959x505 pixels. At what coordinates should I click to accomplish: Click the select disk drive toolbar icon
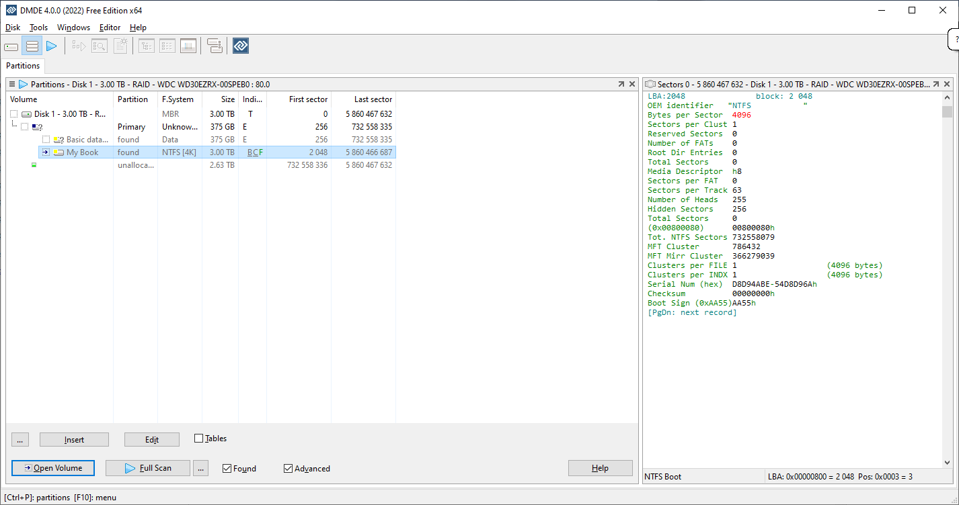11,46
